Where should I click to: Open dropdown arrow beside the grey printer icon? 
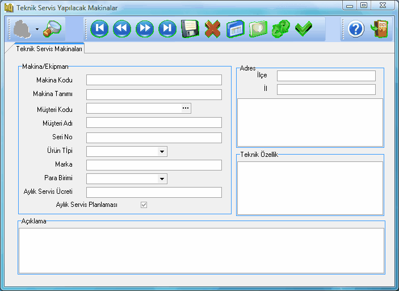(x=37, y=29)
